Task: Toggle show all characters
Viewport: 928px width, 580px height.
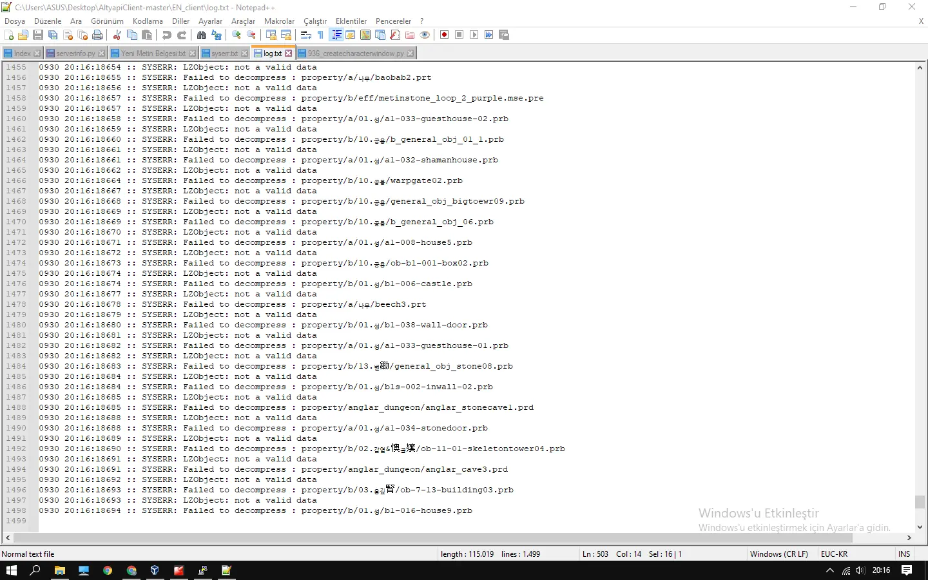Action: (320, 35)
